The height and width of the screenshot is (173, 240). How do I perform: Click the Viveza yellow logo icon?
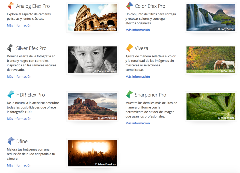tap(129, 48)
